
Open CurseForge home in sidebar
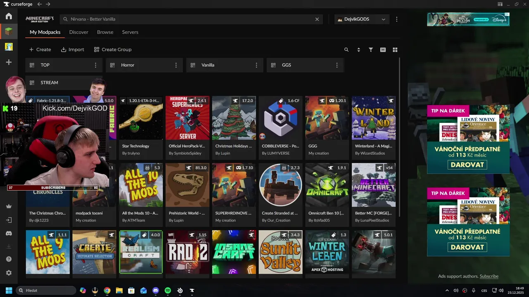click(x=9, y=16)
